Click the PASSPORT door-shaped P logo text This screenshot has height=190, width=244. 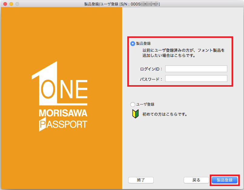coord(63,125)
